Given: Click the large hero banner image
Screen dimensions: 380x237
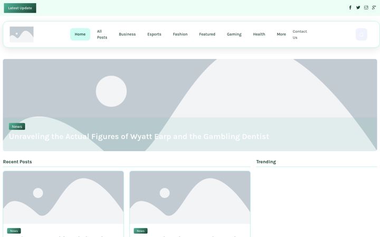Looking at the screenshot, I should 190,105.
